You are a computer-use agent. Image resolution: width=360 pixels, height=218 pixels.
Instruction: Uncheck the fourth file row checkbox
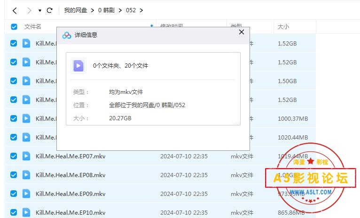pyautogui.click(x=14, y=100)
